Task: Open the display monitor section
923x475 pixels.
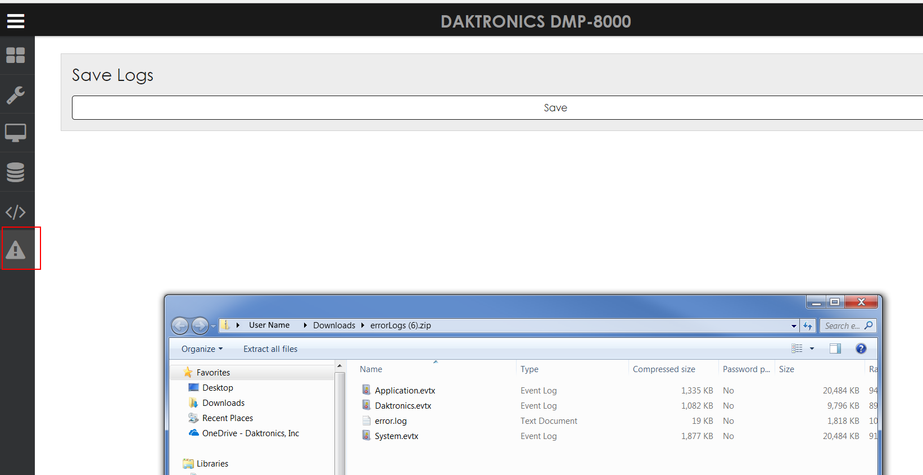Action: (x=16, y=133)
